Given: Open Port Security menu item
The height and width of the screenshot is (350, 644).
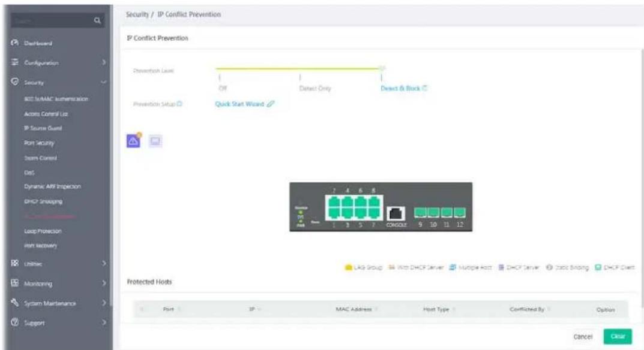Looking at the screenshot, I should tap(39, 143).
